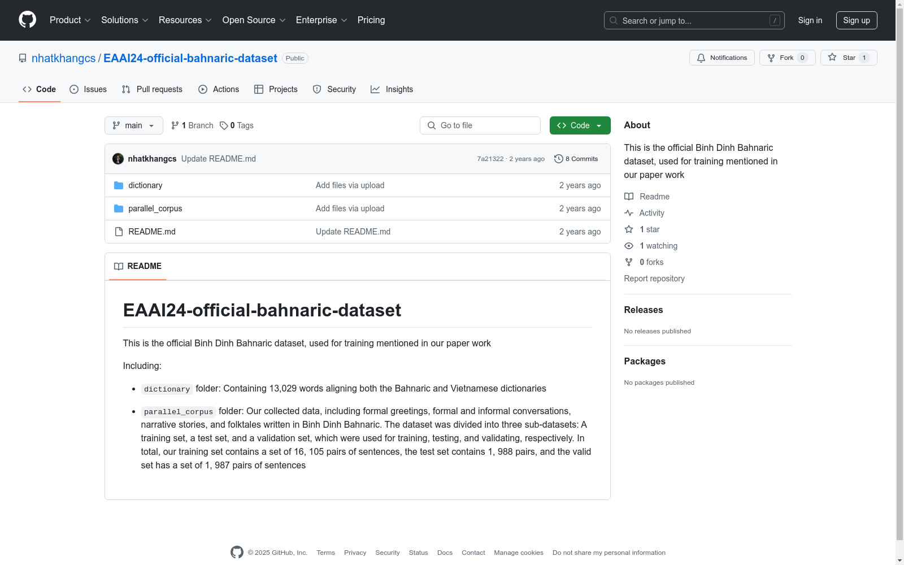904x565 pixels.
Task: Switch to the Pull requests tab
Action: point(152,89)
